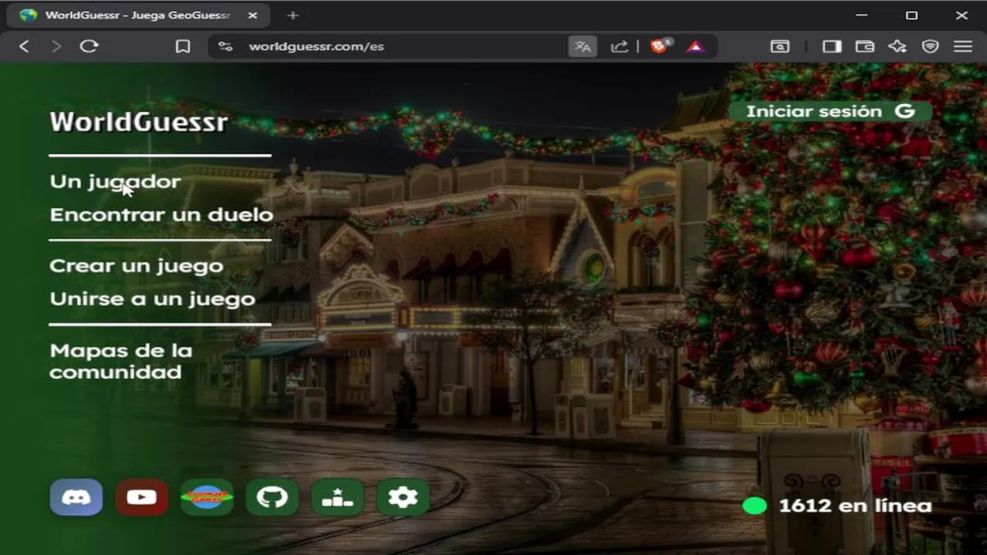Screen dimensions: 987x555
Task: Share this page via share icon
Action: pos(619,46)
